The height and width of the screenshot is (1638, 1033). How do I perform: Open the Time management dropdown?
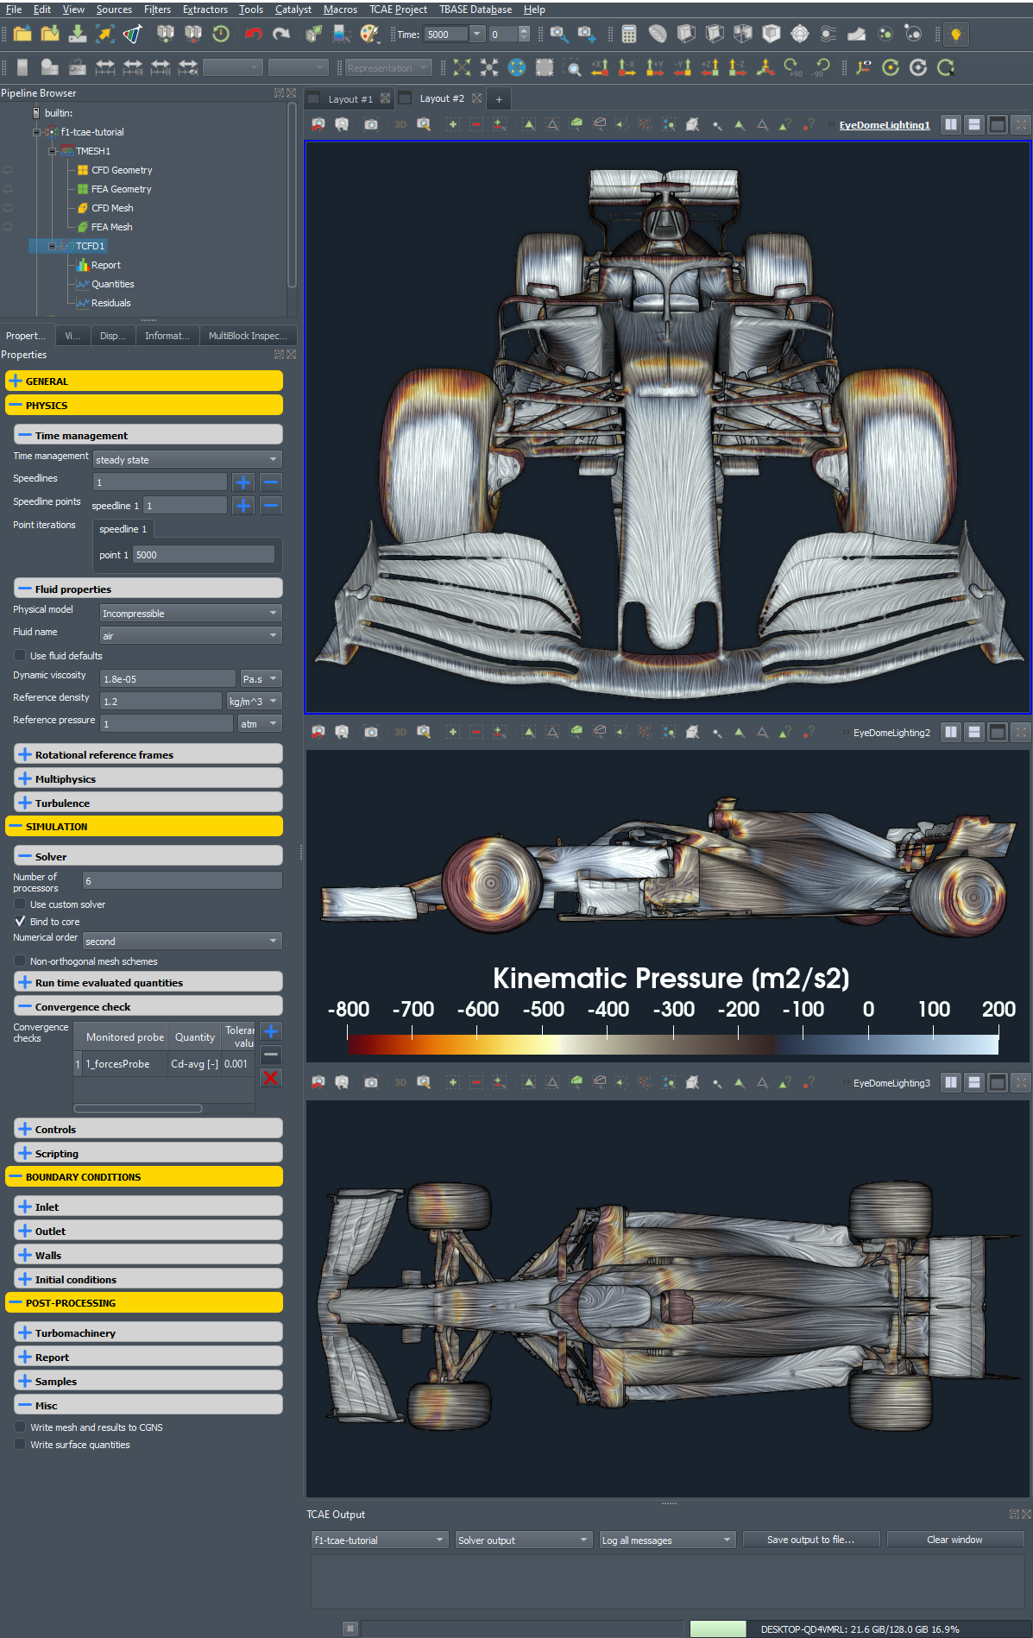pos(187,460)
